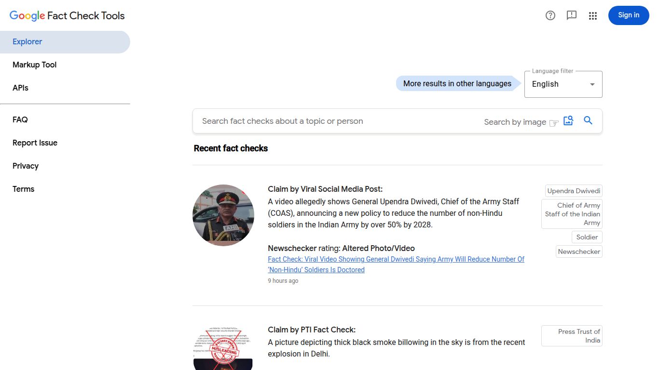Click the Upendra Dwivedi tag chip

pos(574,191)
